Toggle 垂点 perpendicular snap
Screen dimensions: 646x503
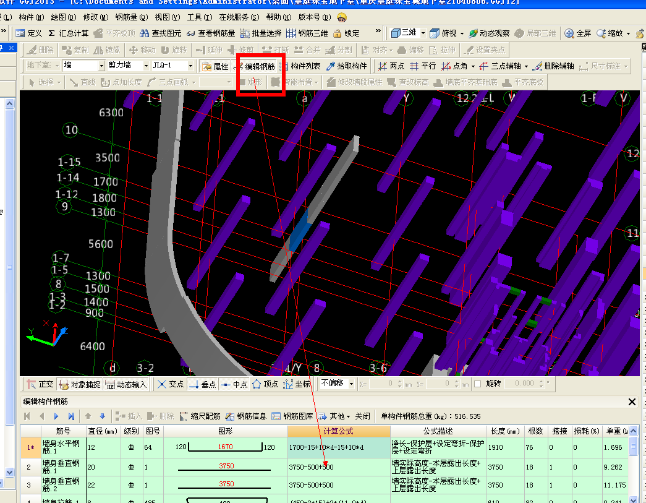tap(202, 384)
